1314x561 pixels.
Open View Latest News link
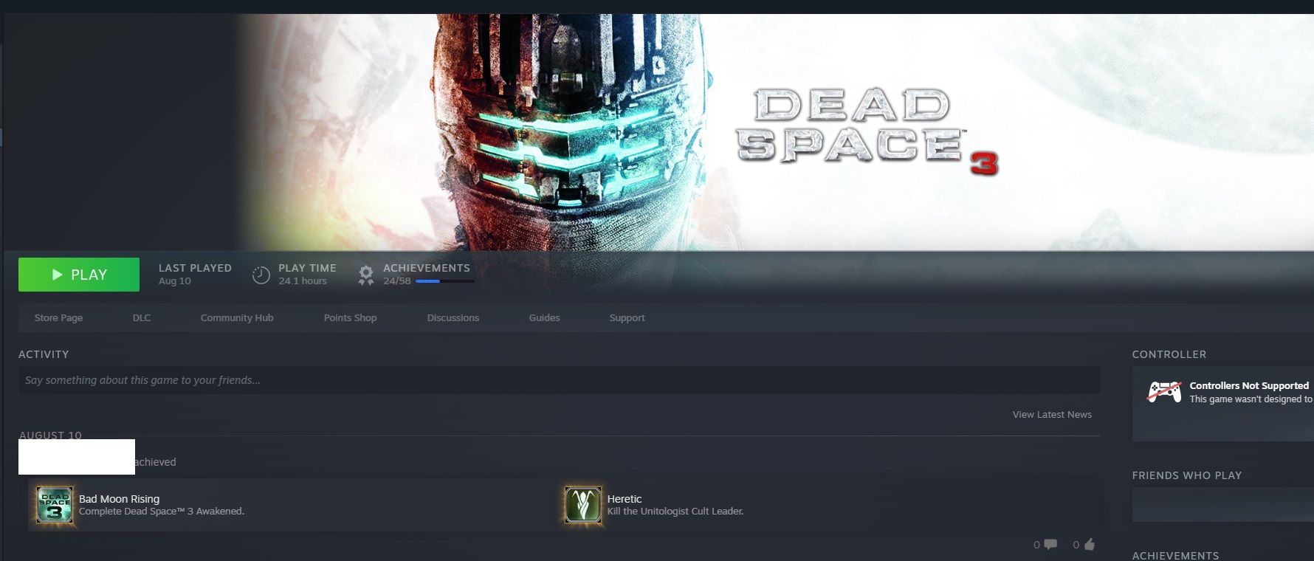point(1052,415)
